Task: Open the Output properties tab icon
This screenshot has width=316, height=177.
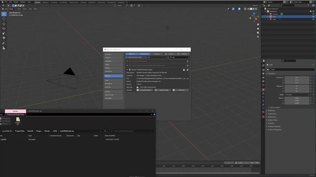Action: pos(263,74)
